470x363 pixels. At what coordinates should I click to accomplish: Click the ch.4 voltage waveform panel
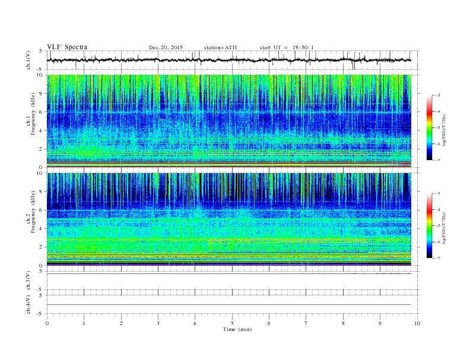[x=233, y=305]
